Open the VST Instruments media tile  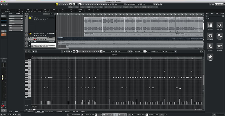pos(210,26)
